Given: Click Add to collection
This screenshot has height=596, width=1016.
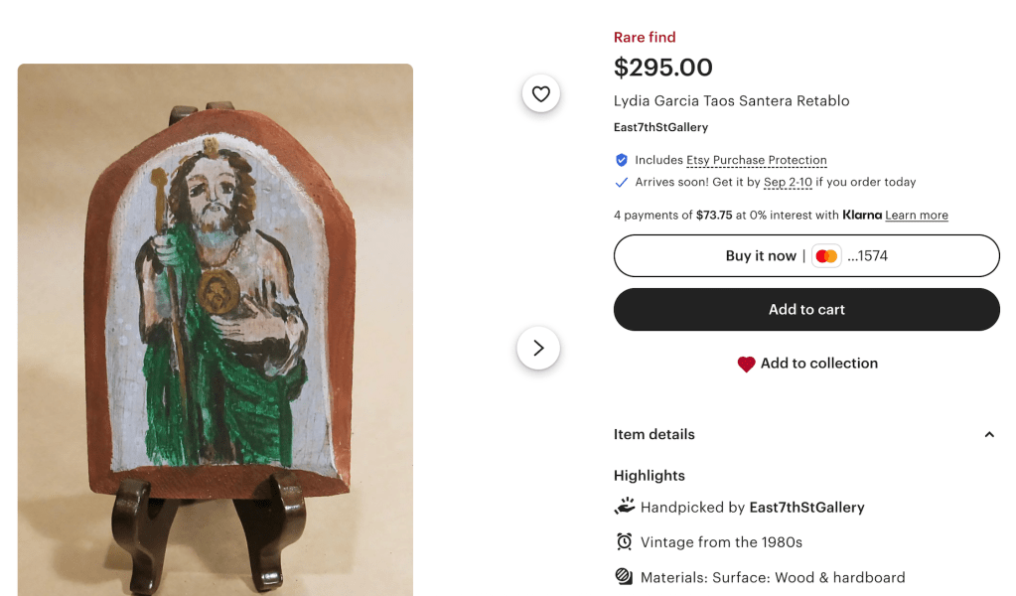Looking at the screenshot, I should [x=818, y=364].
